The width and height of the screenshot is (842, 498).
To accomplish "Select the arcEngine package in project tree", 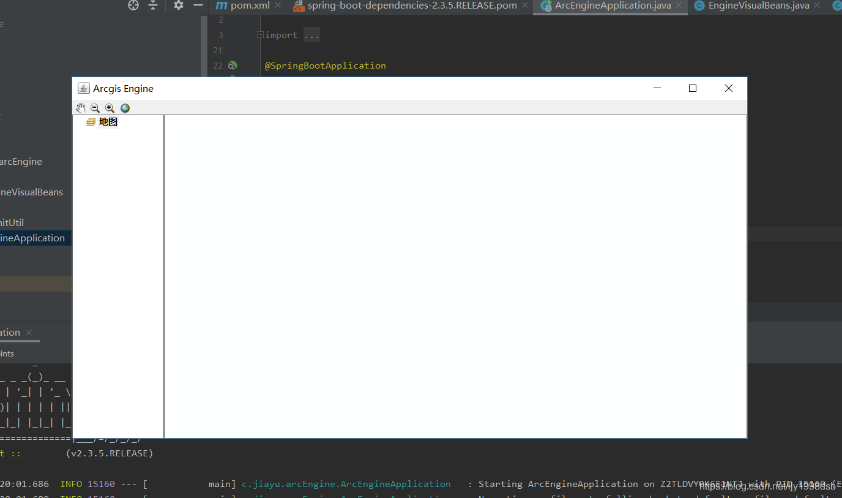I will pos(21,161).
